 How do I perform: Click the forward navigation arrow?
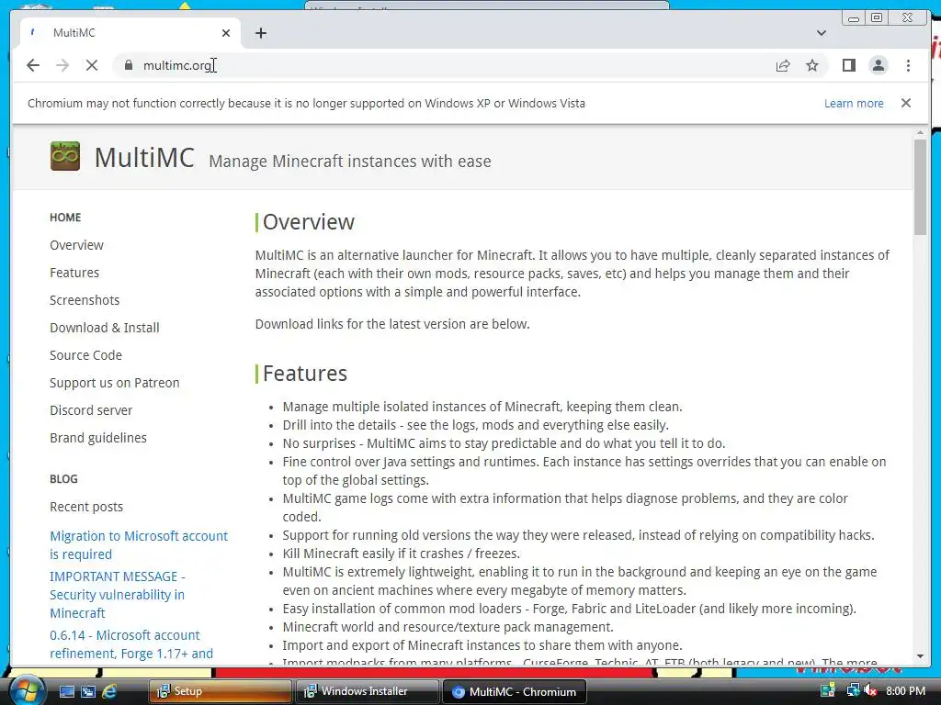tap(62, 65)
